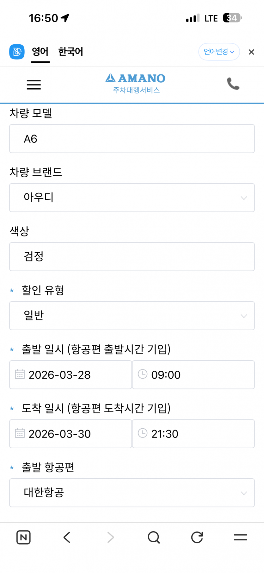The height and width of the screenshot is (573, 264).
Task: Open the Naver home button
Action: click(x=23, y=537)
